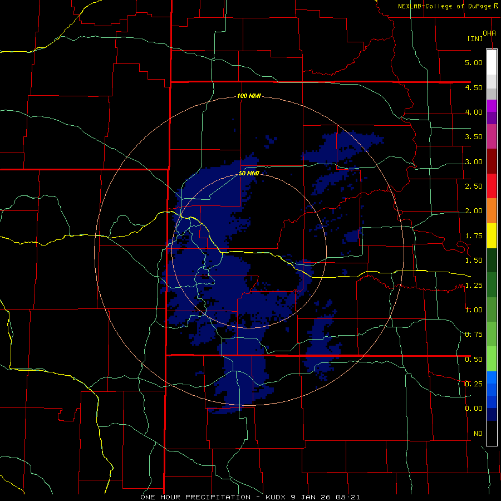Image resolution: width=501 pixels, height=501 pixels.
Task: Click the 5.00 legend value
Action: (x=474, y=62)
